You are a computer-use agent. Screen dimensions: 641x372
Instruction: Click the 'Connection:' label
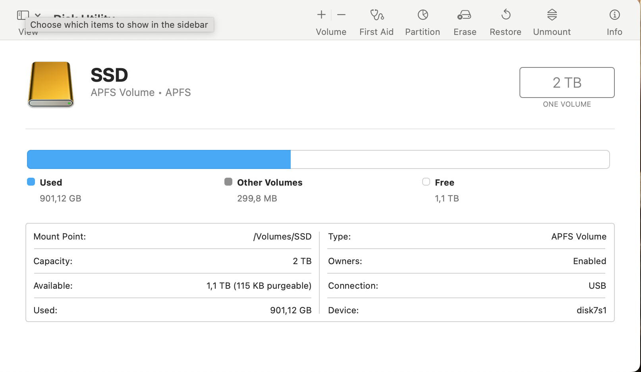click(353, 286)
